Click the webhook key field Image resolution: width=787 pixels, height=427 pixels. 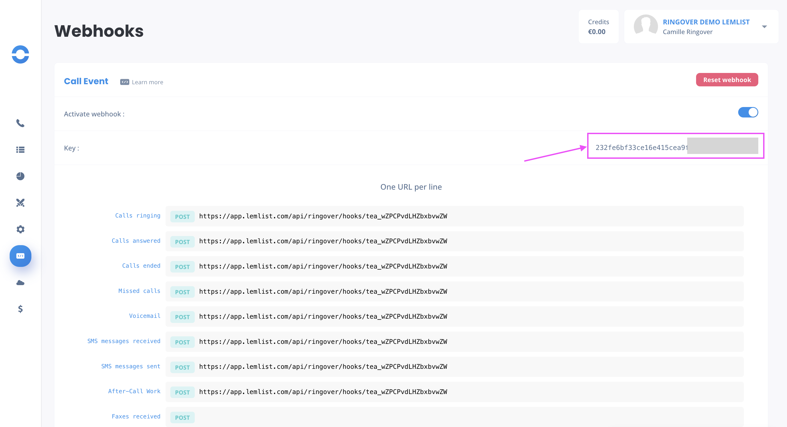tap(676, 146)
